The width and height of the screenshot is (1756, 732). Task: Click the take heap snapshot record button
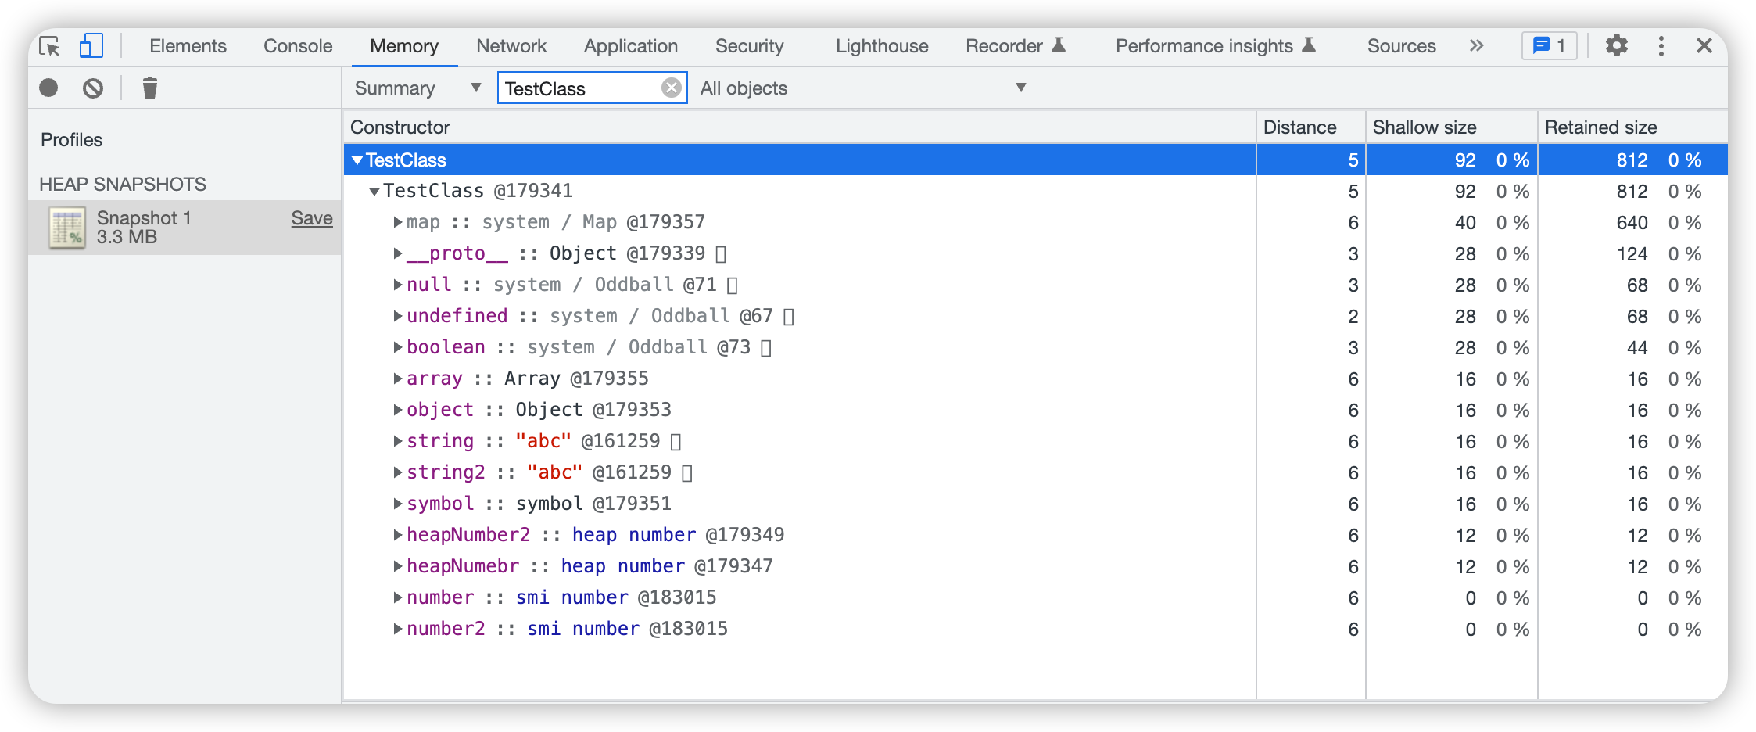click(x=48, y=88)
